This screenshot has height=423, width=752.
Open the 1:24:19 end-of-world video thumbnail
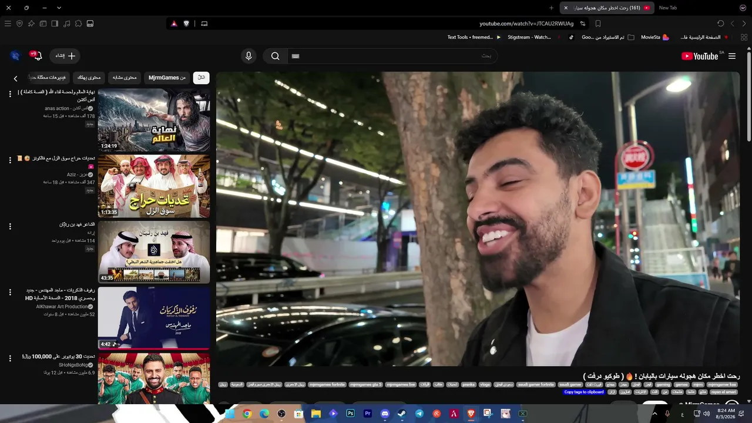click(x=154, y=120)
